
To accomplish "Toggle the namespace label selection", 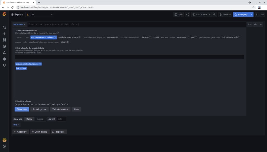I will [183, 37].
